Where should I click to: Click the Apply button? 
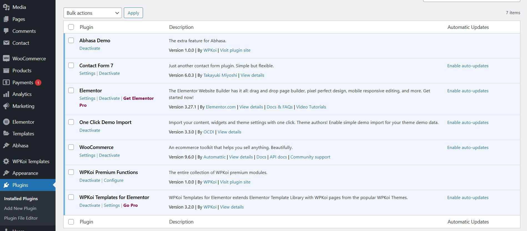tap(133, 13)
